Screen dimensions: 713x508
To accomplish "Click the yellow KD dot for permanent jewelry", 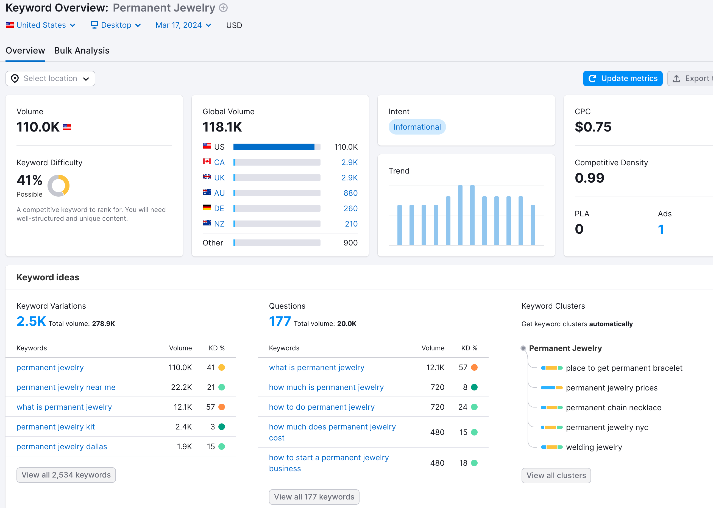I will pyautogui.click(x=222, y=368).
